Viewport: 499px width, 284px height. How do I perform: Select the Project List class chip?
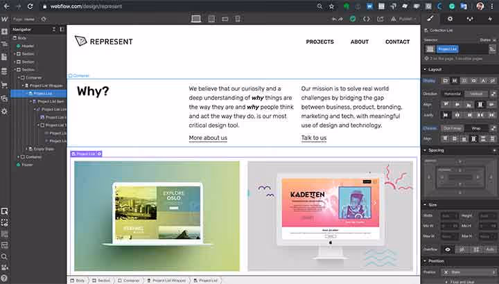coord(448,49)
